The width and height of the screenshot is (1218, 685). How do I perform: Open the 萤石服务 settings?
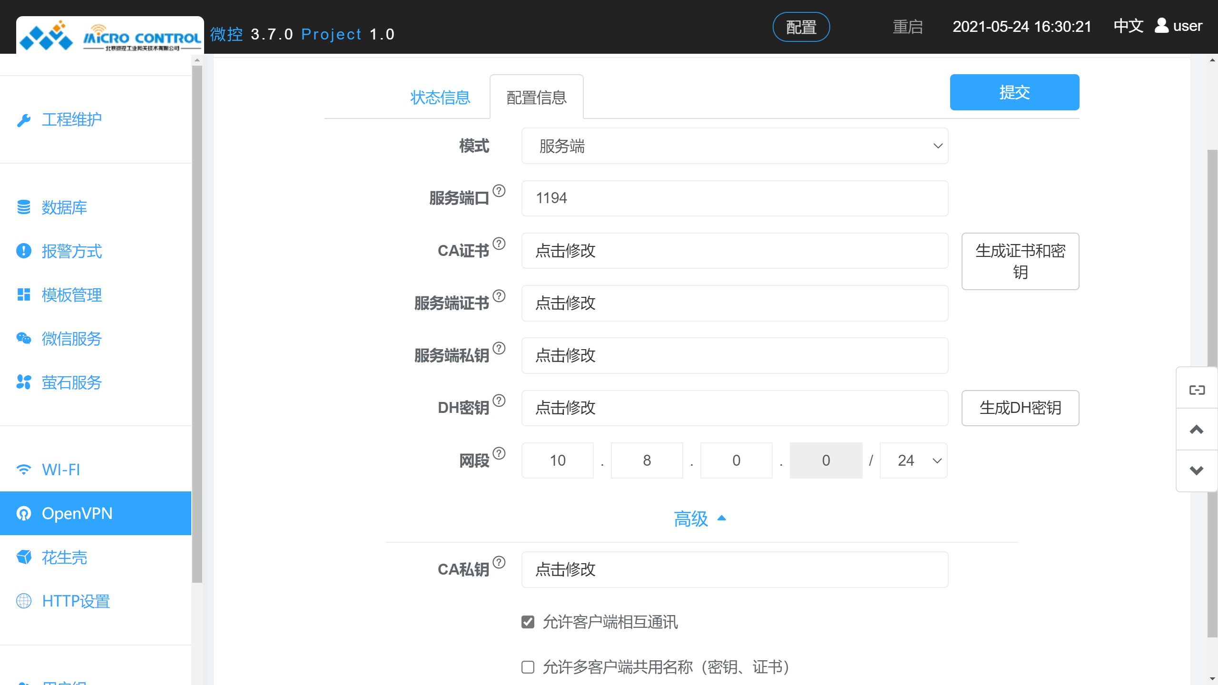pyautogui.click(x=71, y=382)
